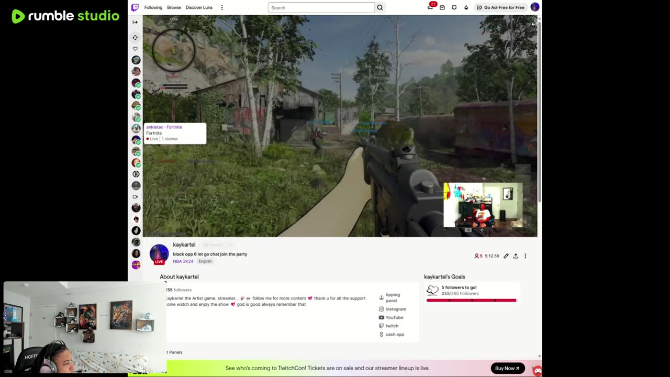The image size is (670, 377).
Task: Click the Twitch search input field
Action: pos(321,7)
